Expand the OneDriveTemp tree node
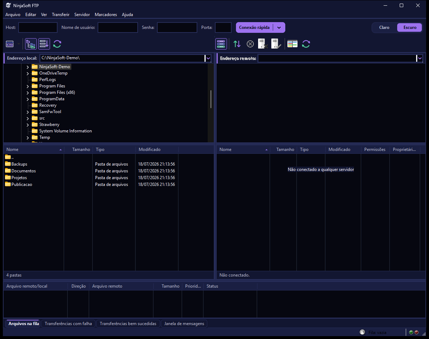The height and width of the screenshot is (339, 429). pyautogui.click(x=28, y=73)
